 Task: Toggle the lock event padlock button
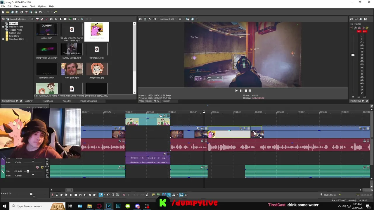pyautogui.click(x=147, y=195)
